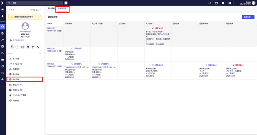Click the plus button beside the search box
Viewport: 257px width, 135px height.
[x=66, y=3]
